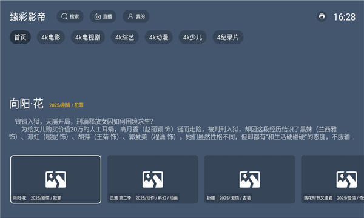Open the 4k少儿 tab
This screenshot has width=364, height=218.
pyautogui.click(x=193, y=37)
